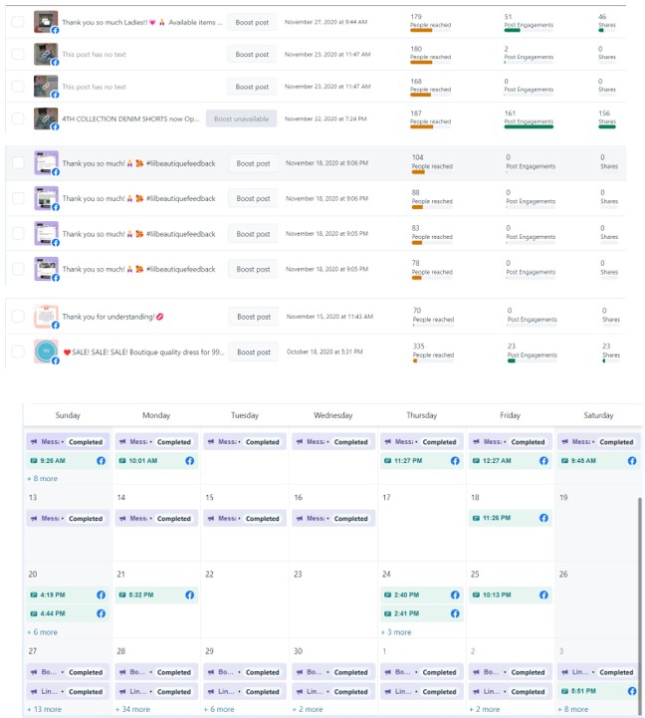This screenshot has width=645, height=718.
Task: Click post image icon on 5:51 PM entry
Action: [565, 691]
